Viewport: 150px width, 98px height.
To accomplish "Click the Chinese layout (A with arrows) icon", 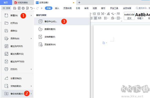I will (103, 14).
